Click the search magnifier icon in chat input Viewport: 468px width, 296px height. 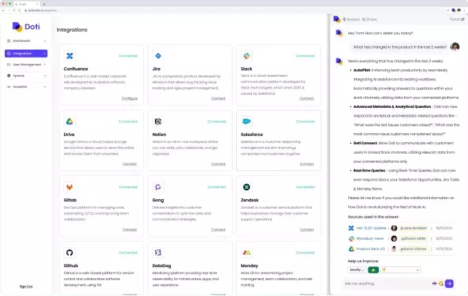(441, 284)
